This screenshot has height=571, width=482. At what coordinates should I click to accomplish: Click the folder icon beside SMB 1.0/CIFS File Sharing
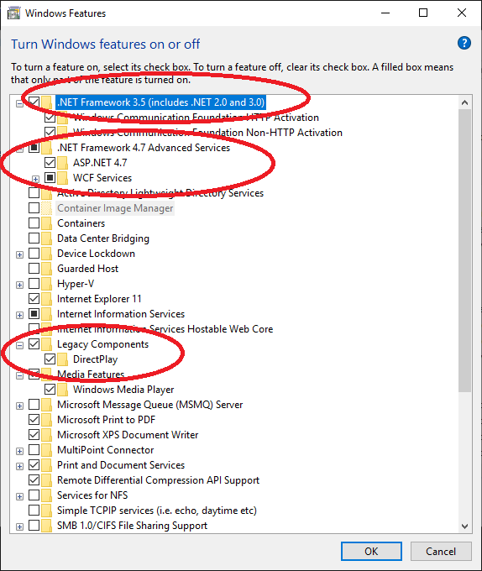pyautogui.click(x=46, y=526)
